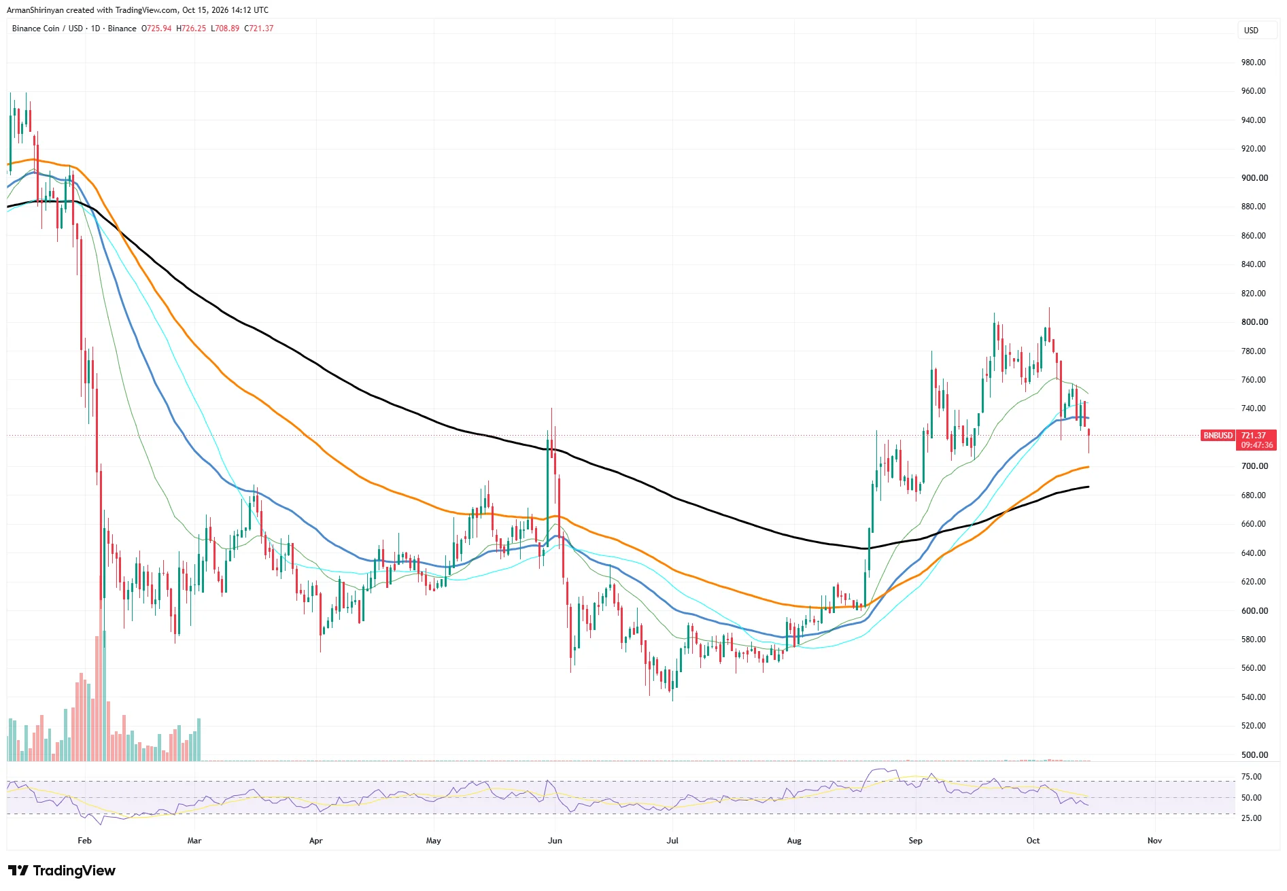1287x891 pixels.
Task: Click the Sep label on time axis
Action: (x=916, y=841)
